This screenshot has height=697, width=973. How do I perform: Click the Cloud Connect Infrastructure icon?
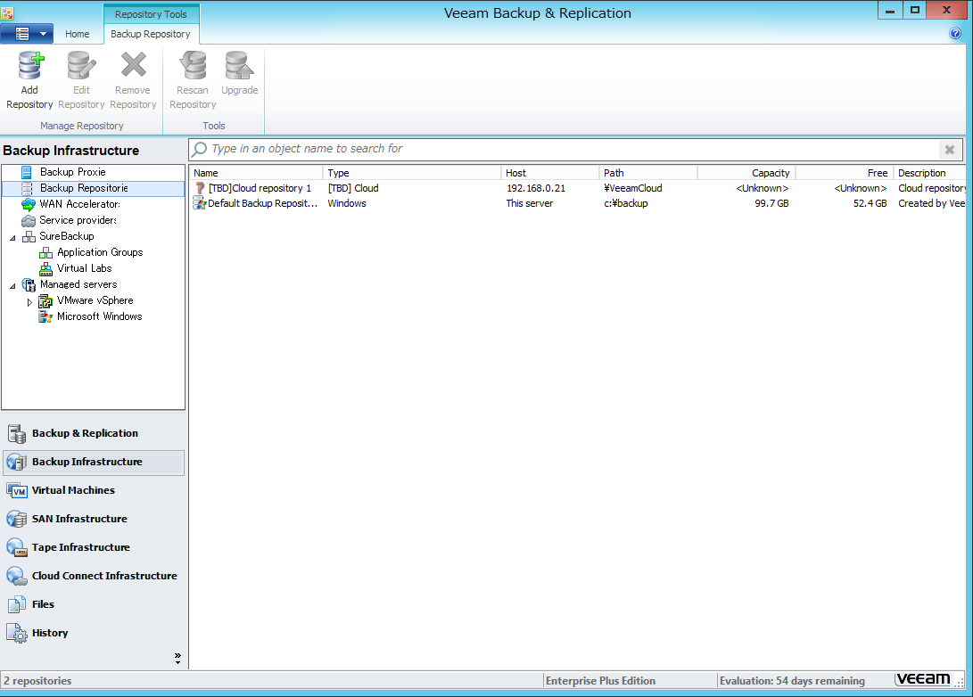tap(17, 576)
